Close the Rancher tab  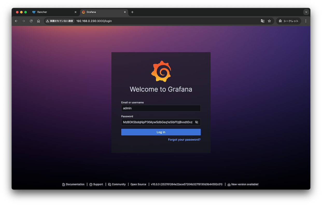pos(75,12)
